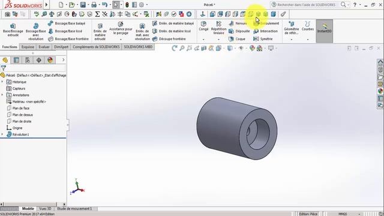
Task: Expand the SOLIDWORKS menu arrow
Action: (46, 4)
